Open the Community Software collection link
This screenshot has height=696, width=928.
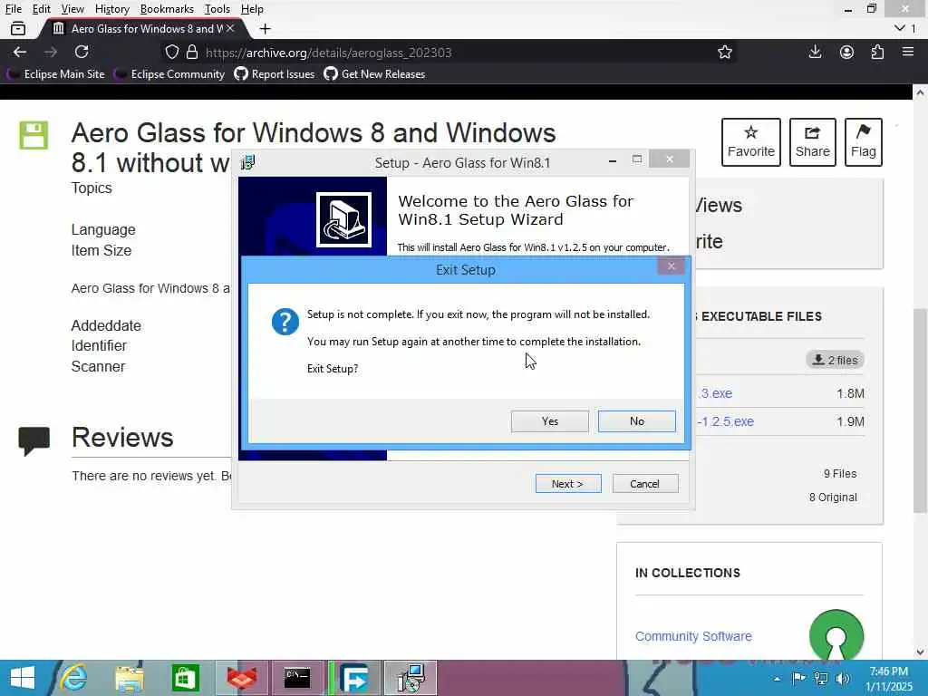693,636
